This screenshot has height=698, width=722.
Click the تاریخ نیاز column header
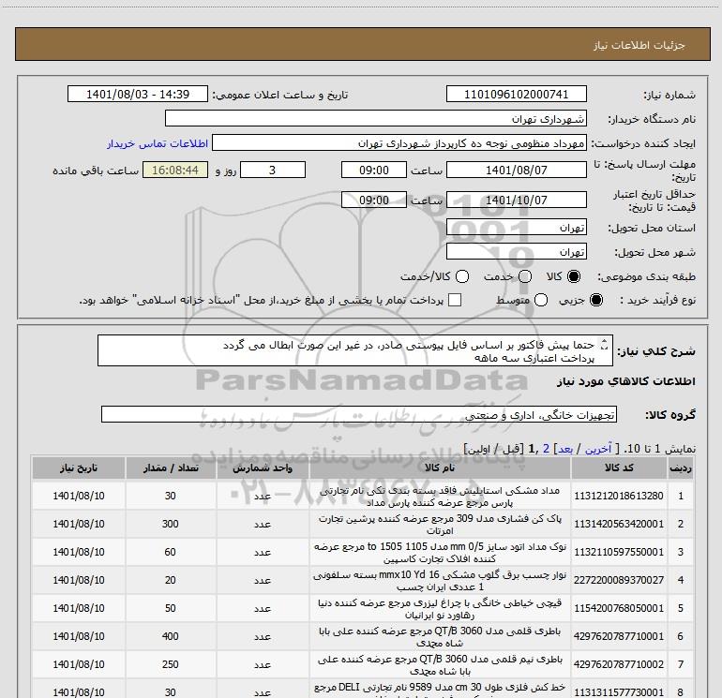coord(78,468)
